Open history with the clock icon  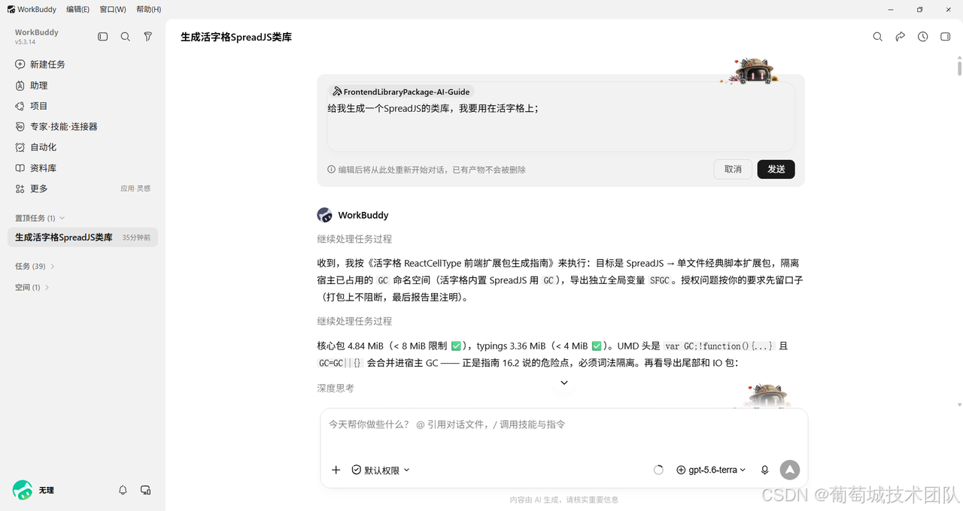point(922,37)
